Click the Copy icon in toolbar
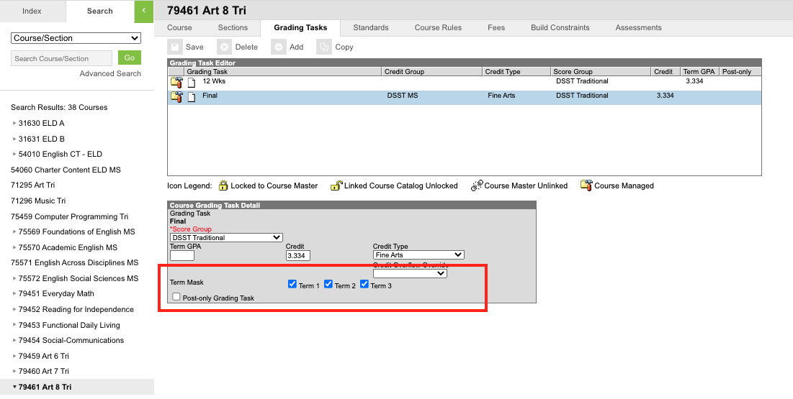 (323, 47)
